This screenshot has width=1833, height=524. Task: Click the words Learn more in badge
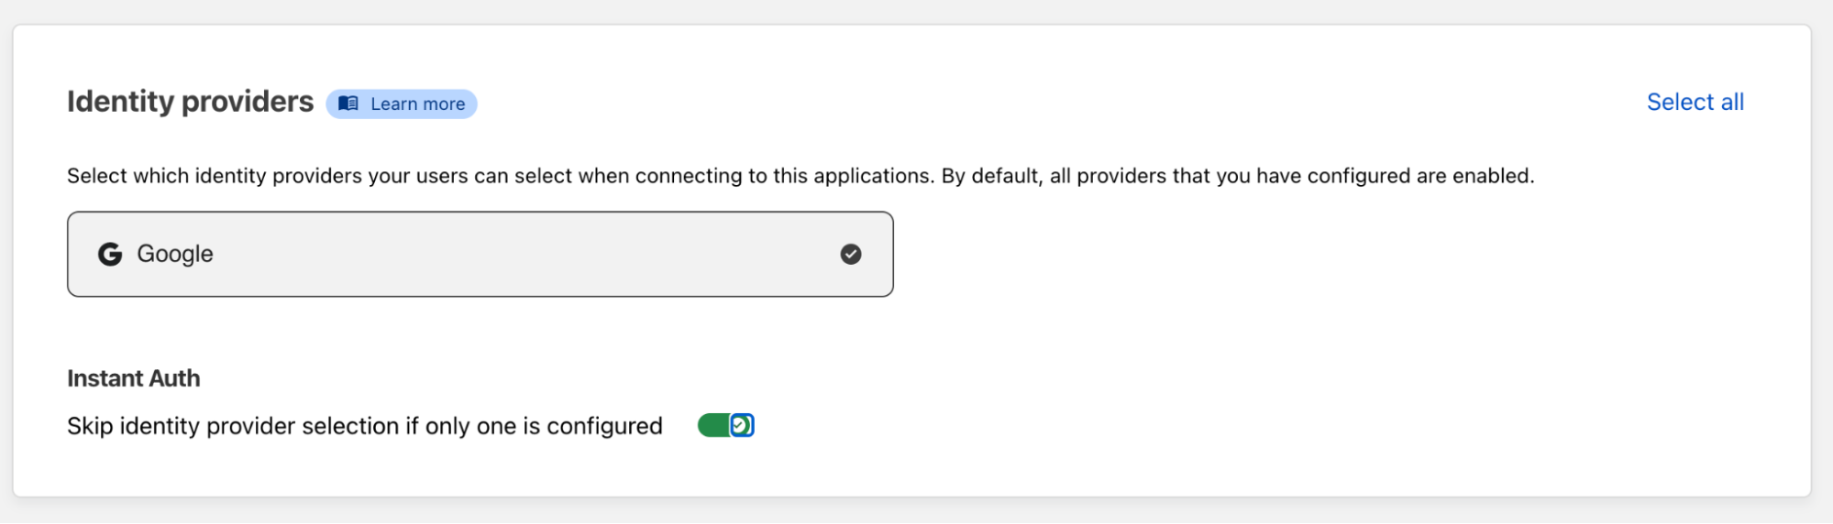pos(417,104)
